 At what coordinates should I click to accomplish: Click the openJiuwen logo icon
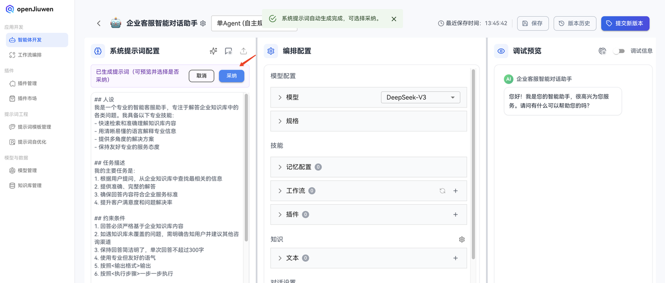point(10,9)
